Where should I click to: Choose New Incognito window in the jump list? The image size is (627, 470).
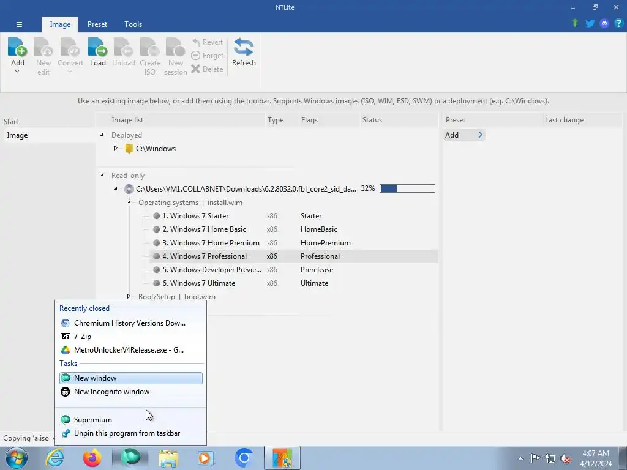point(131,392)
